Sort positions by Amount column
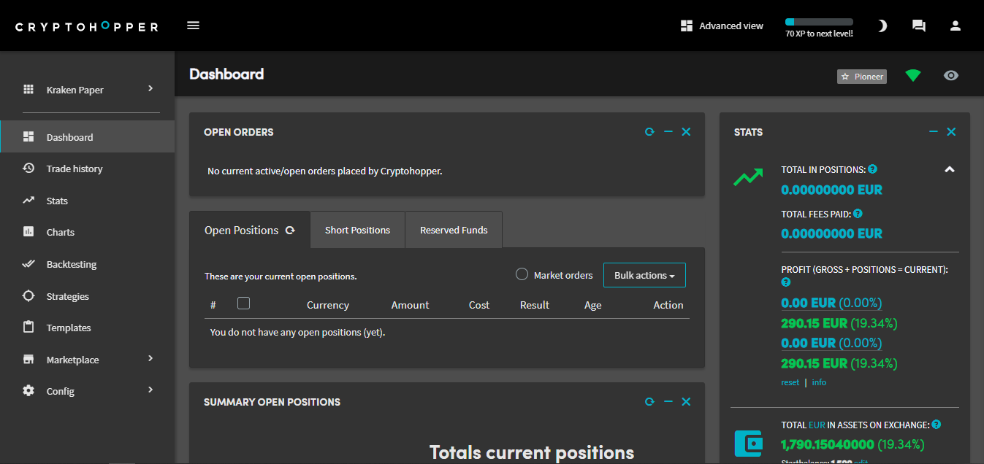 410,305
